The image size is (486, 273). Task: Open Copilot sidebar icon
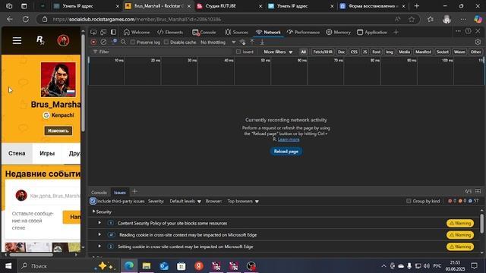click(478, 19)
